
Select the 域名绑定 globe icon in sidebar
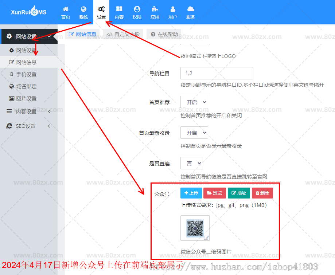click(x=12, y=86)
